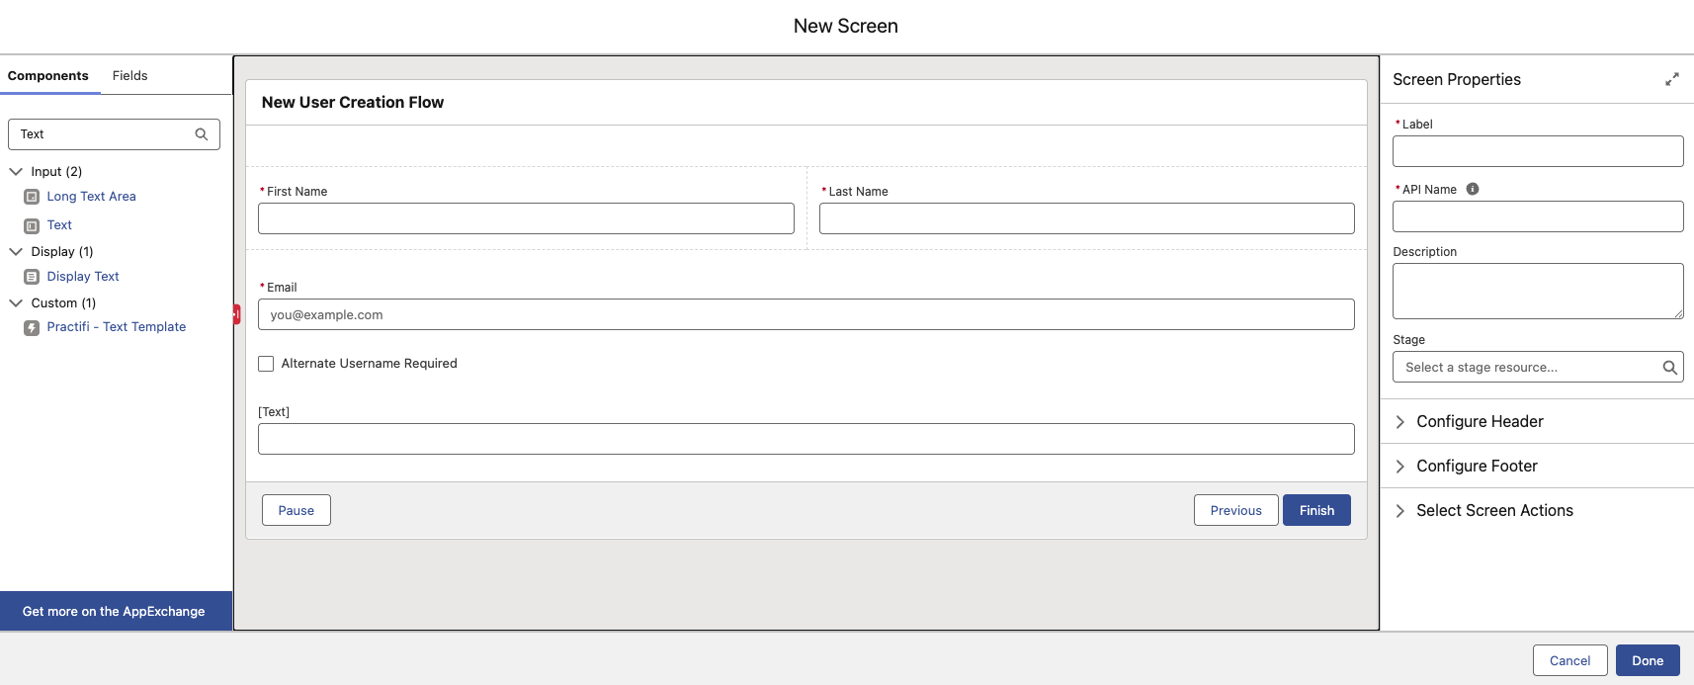Click the Display Text component icon
The height and width of the screenshot is (685, 1694).
click(x=32, y=277)
